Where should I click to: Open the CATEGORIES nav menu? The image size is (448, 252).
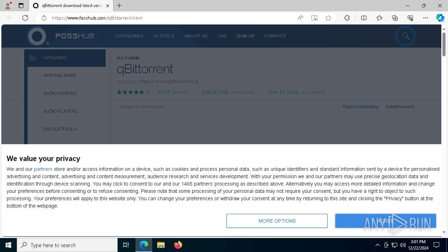tap(129, 36)
